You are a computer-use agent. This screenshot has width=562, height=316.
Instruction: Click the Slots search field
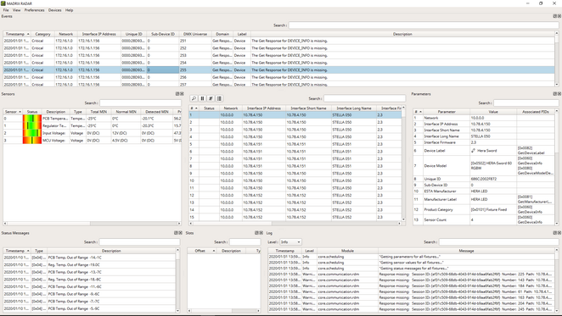coord(244,242)
